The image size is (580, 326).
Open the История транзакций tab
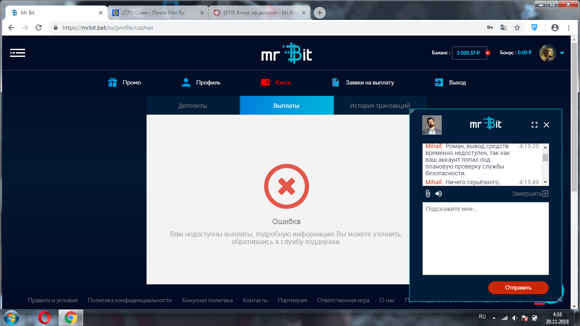pos(380,106)
